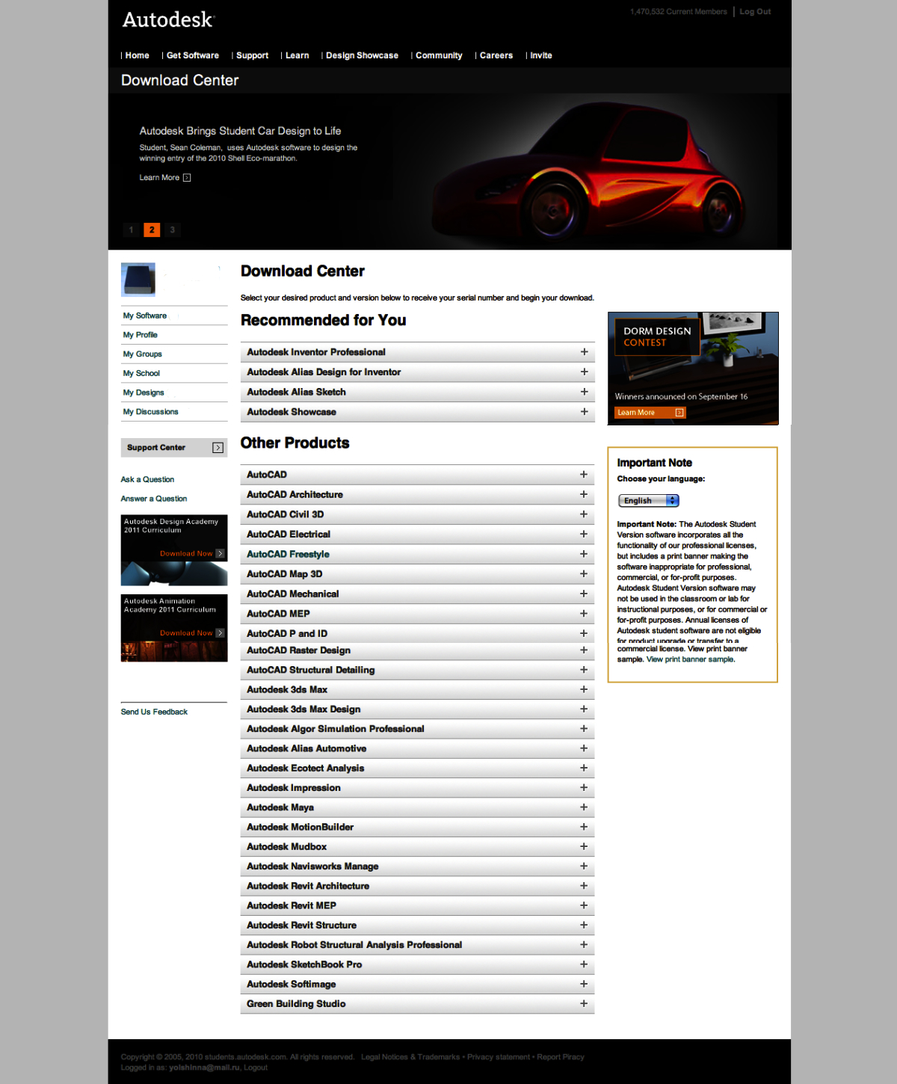Open Design Showcase navigation item
This screenshot has width=897, height=1084.
[362, 55]
